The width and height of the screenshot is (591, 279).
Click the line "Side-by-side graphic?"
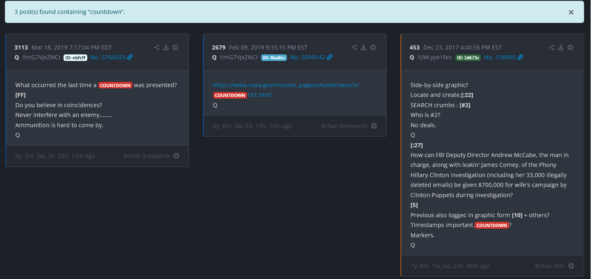pos(439,85)
